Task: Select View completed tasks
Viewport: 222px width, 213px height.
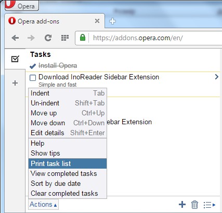Action: (68, 174)
